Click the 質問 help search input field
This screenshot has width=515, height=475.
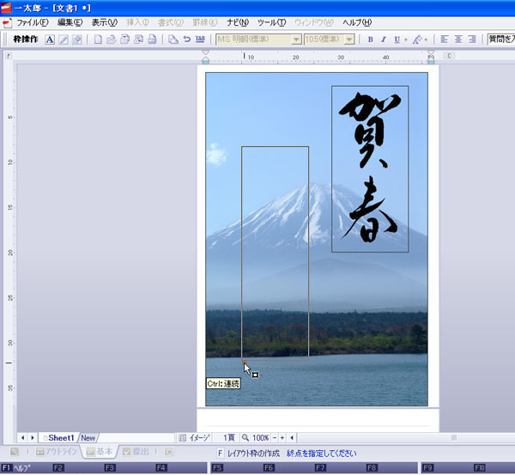500,40
